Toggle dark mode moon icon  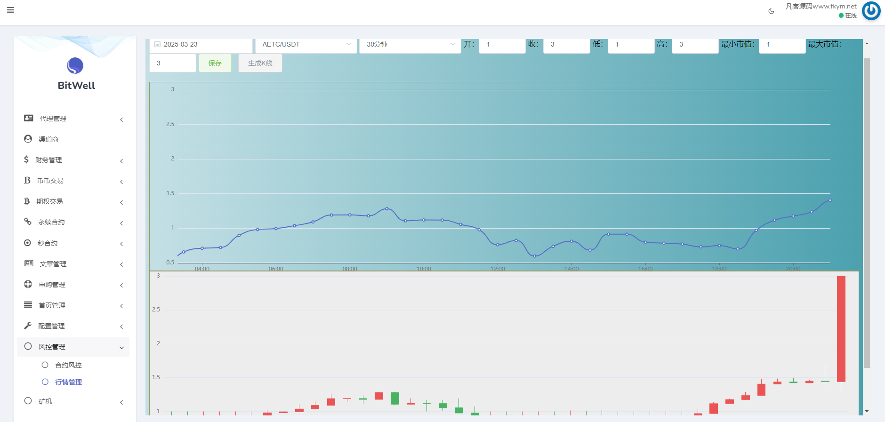click(x=771, y=11)
